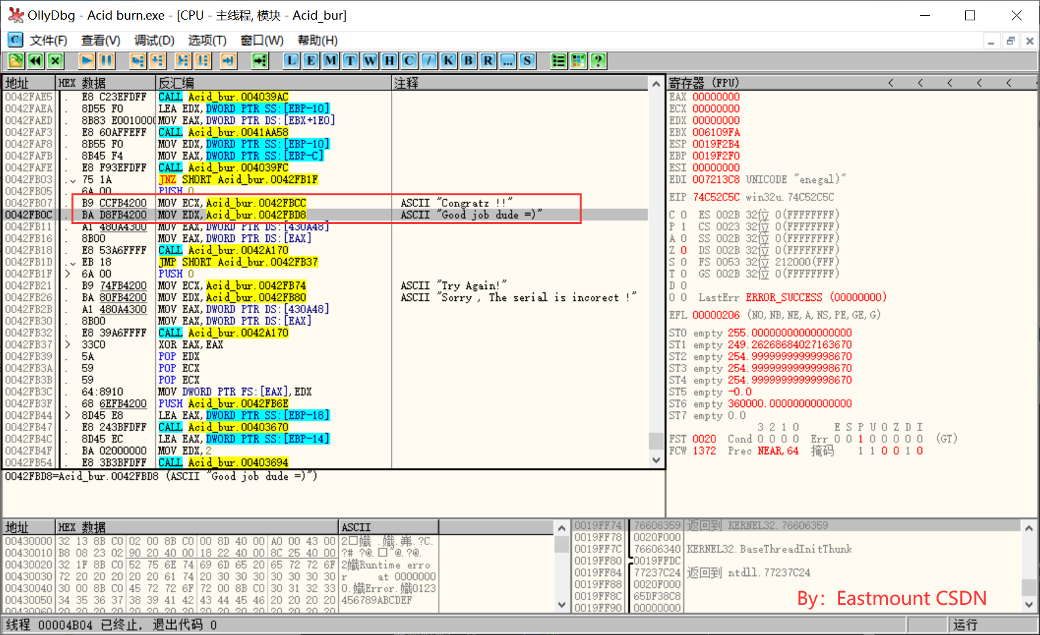Open the Log window with L button
1040x635 pixels.
point(291,61)
